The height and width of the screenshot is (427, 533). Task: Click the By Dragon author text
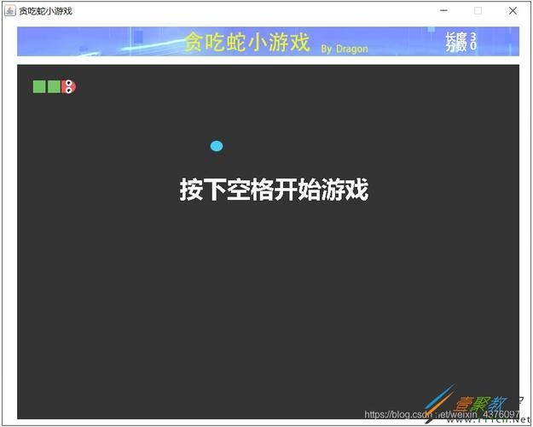point(345,49)
